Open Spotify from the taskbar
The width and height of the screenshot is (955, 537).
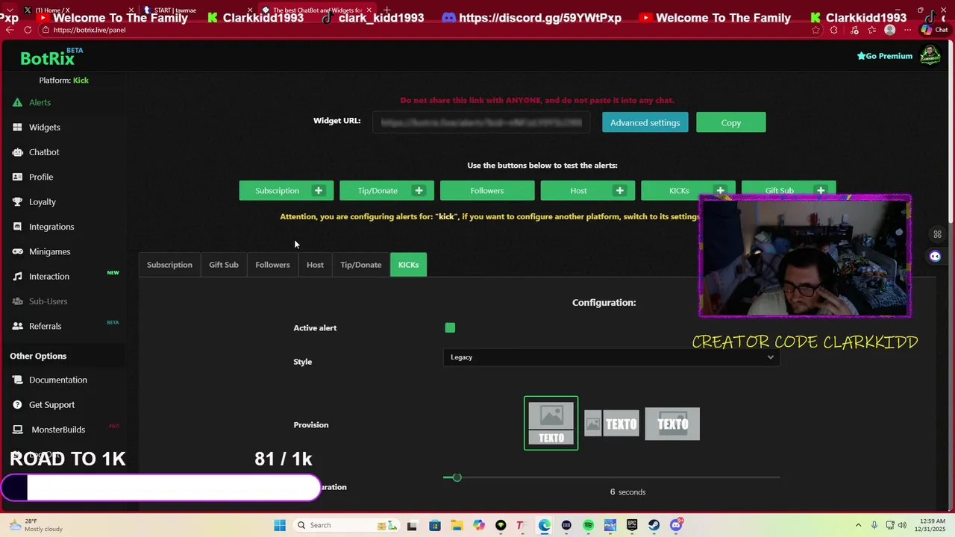click(x=589, y=525)
